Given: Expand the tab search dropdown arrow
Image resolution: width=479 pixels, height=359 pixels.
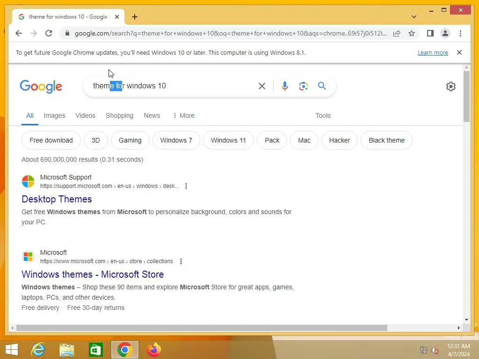Looking at the screenshot, I should pyautogui.click(x=414, y=17).
